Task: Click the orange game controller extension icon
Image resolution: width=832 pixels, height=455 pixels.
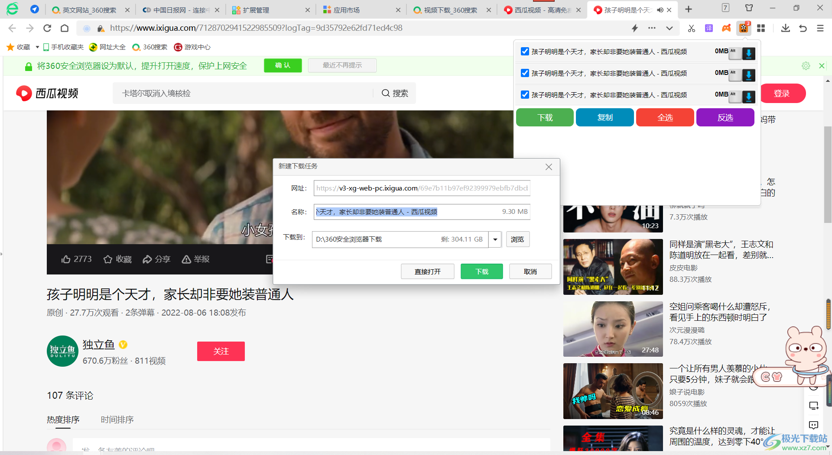Action: [x=726, y=29]
